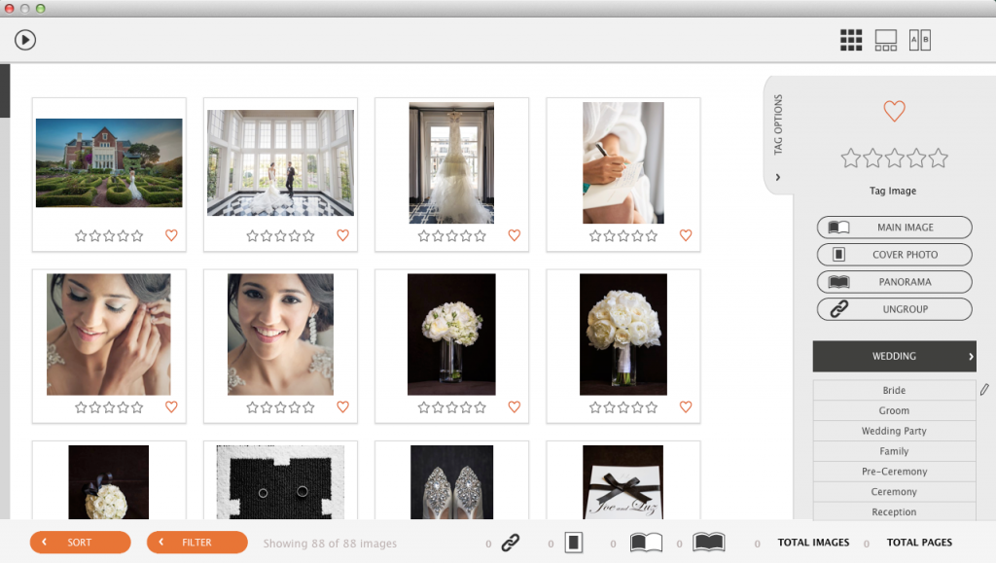The width and height of the screenshot is (996, 563).
Task: Tag selection as Cover Photo
Action: point(895,255)
